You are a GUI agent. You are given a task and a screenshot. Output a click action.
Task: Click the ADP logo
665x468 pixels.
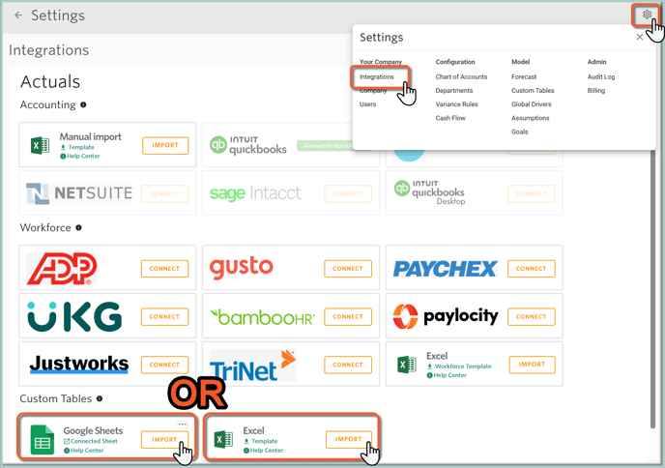[62, 269]
